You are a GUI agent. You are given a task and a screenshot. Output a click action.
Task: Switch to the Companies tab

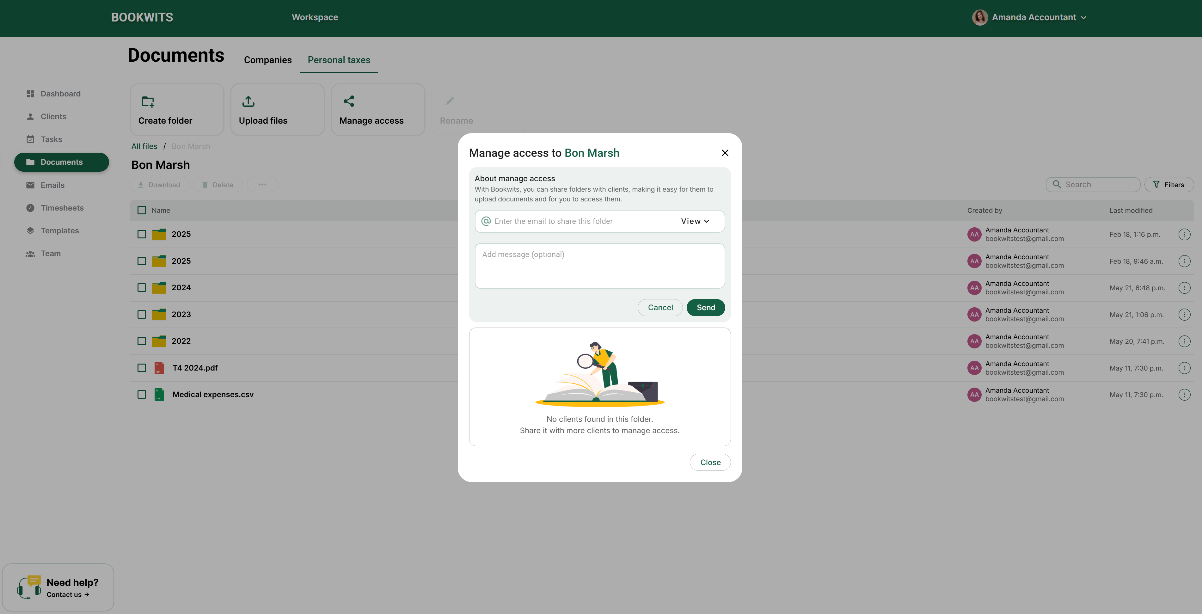tap(267, 60)
